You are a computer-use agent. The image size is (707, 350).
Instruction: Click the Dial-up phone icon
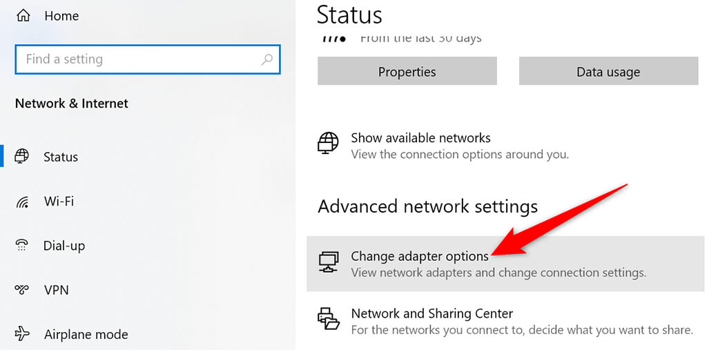coord(23,246)
